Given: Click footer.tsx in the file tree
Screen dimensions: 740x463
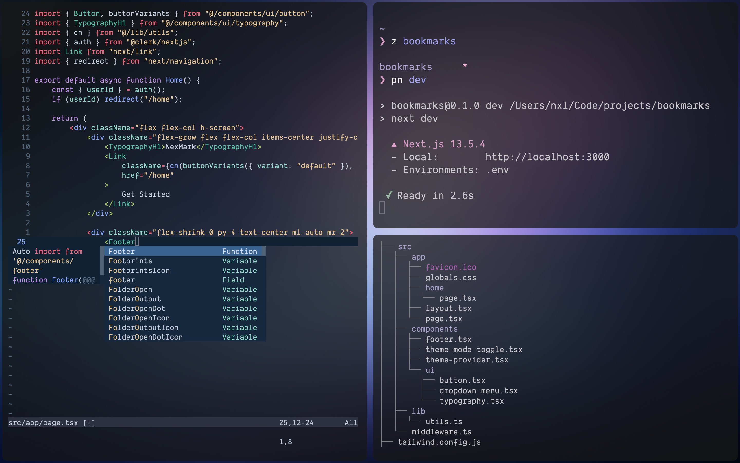Looking at the screenshot, I should (448, 339).
